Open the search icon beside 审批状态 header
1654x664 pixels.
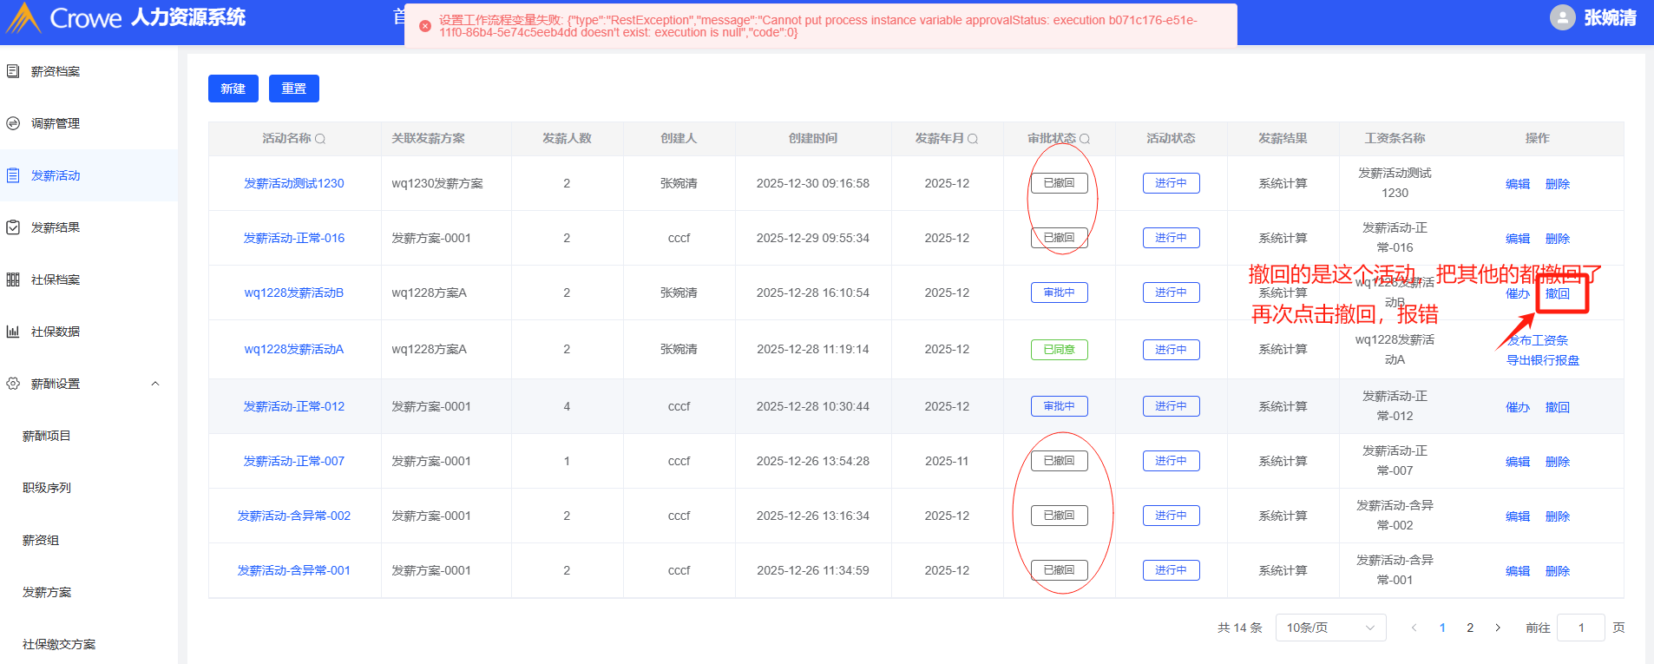tap(1085, 139)
